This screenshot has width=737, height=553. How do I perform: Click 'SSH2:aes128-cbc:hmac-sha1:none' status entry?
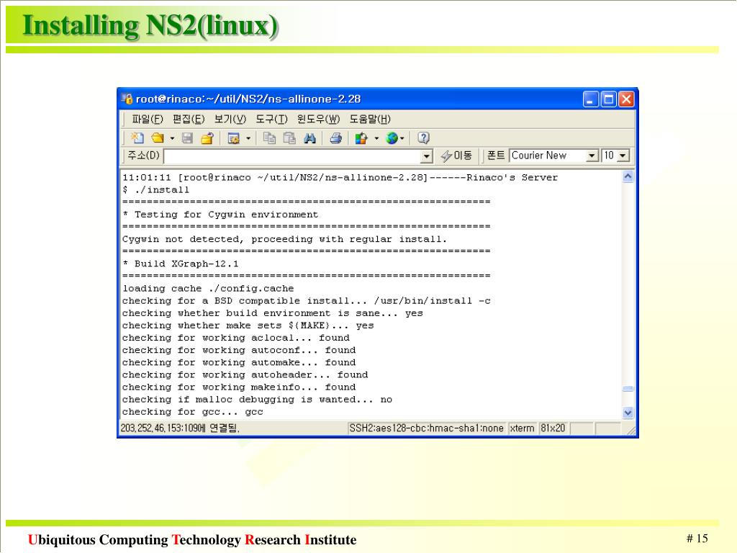[426, 428]
